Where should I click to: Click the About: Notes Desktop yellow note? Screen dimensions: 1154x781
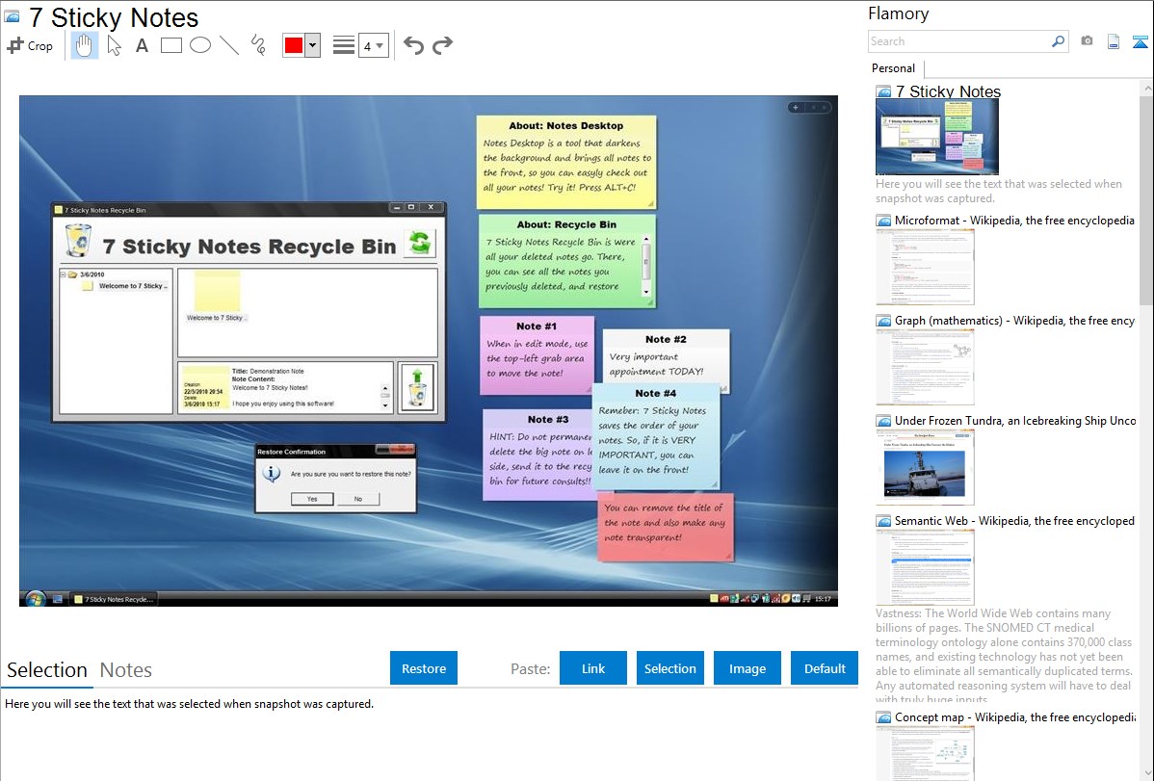point(566,162)
